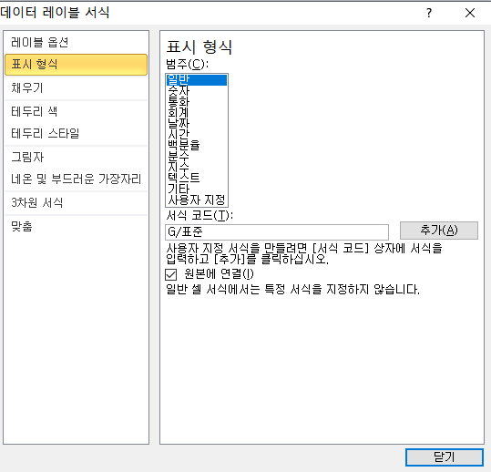
Task: Choose 통화 category
Action: 197,102
